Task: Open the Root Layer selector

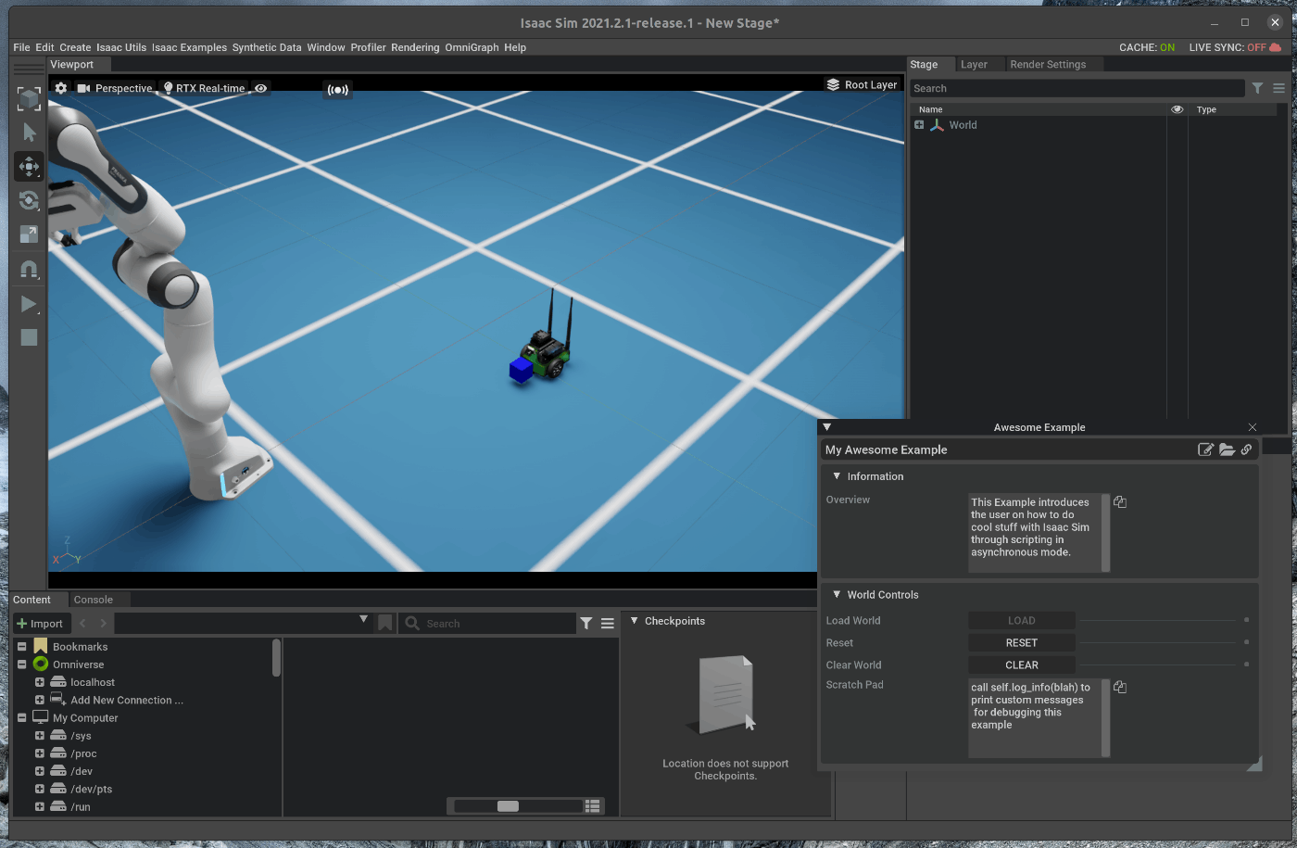Action: [x=862, y=84]
